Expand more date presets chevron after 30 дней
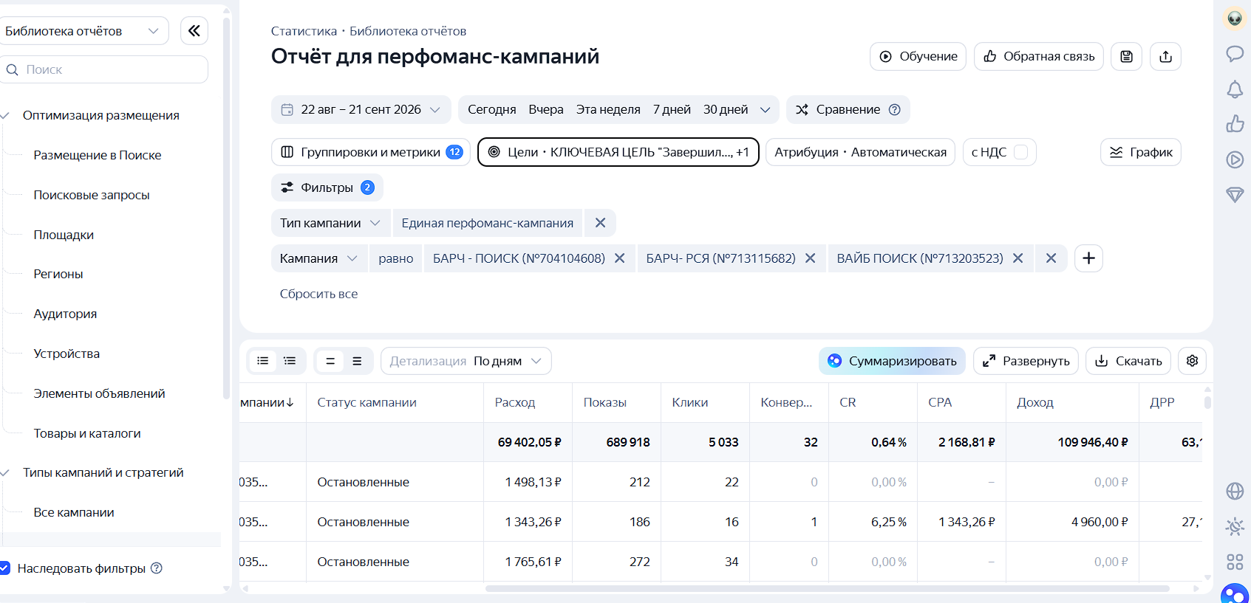The image size is (1251, 603). [x=765, y=110]
